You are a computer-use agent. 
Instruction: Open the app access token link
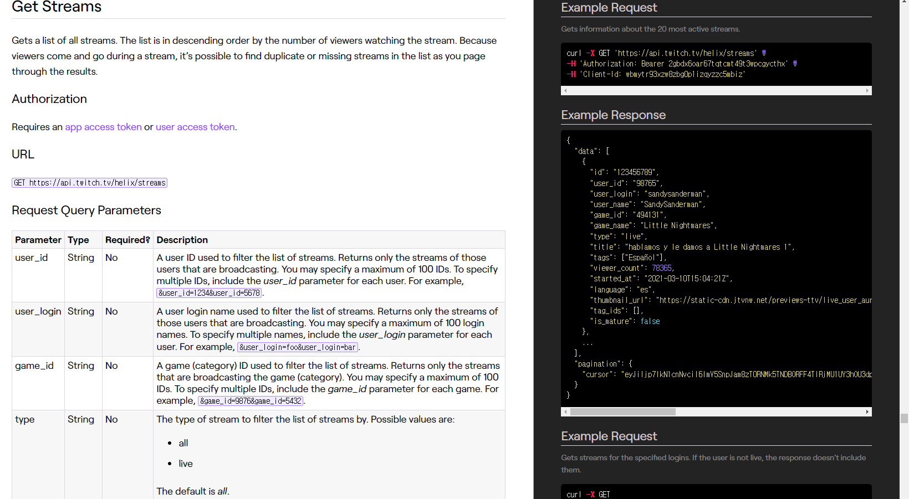tap(103, 127)
